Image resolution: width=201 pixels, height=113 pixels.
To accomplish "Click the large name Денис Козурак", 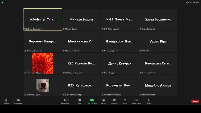I will tap(120, 63).
